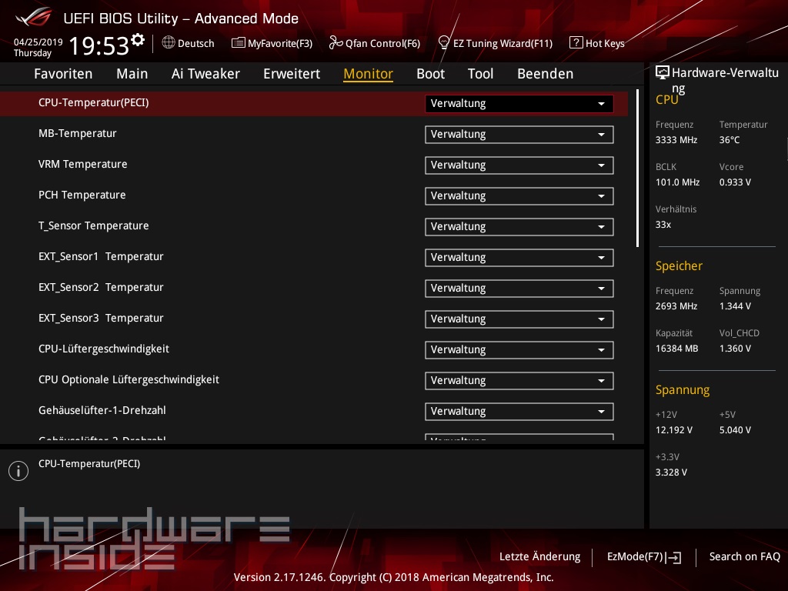
Task: Open the EXT_Sensor2 Temperatur dropdown
Action: coord(519,289)
